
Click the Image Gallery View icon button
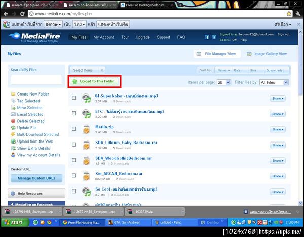pyautogui.click(x=267, y=54)
